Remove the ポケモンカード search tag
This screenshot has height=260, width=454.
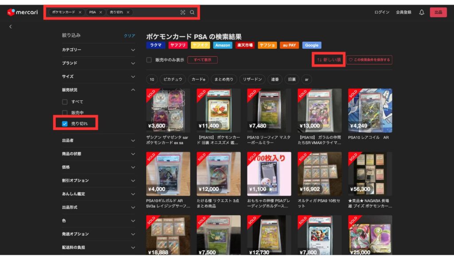80,12
